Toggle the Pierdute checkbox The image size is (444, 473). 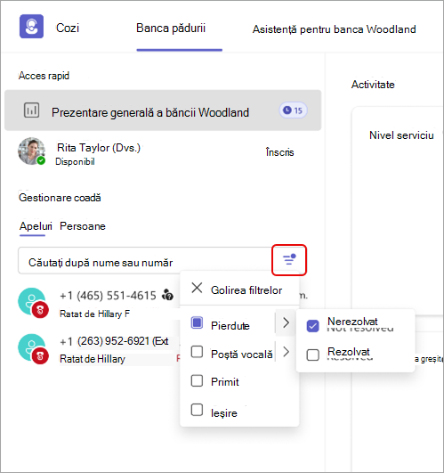coord(197,322)
